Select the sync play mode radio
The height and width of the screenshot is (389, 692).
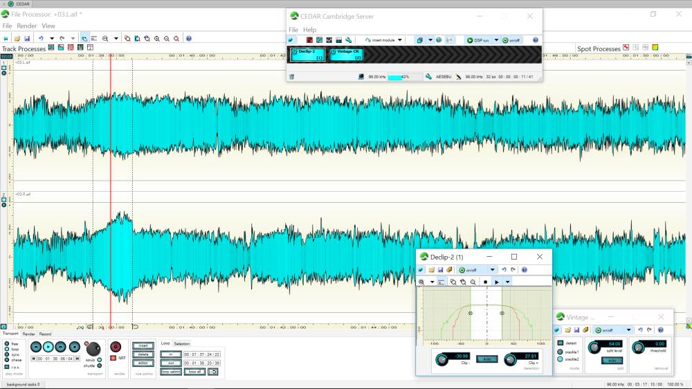7,354
